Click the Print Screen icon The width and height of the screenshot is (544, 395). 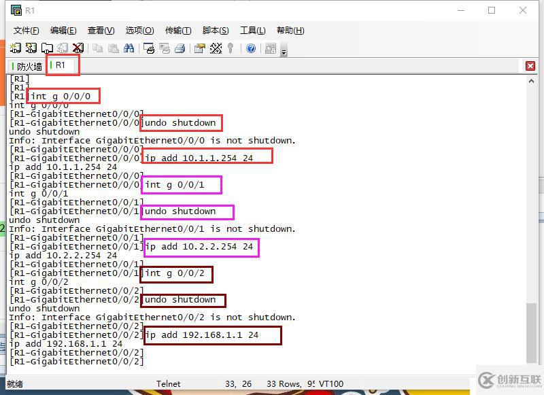click(149, 48)
